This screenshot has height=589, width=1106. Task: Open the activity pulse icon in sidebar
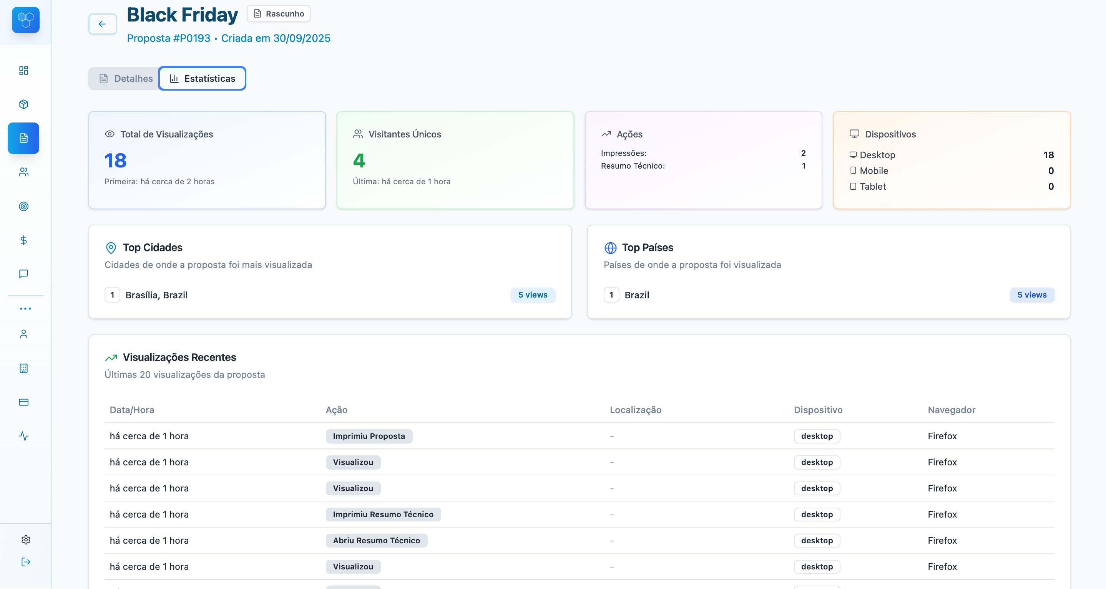point(23,436)
